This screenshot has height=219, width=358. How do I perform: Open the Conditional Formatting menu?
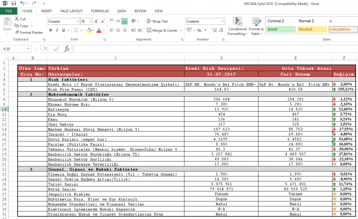coord(237,26)
